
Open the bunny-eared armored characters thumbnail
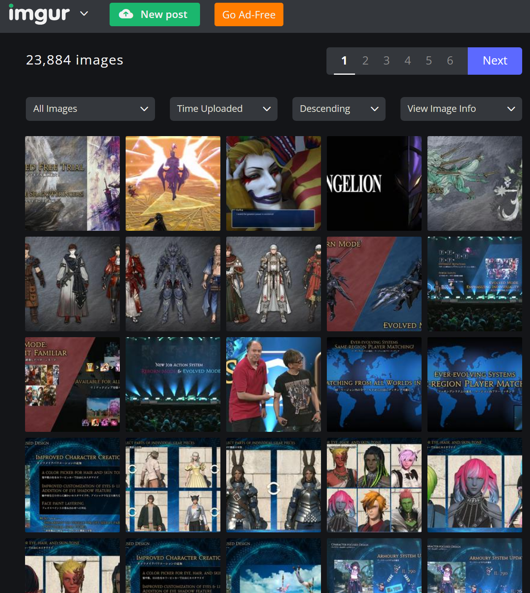pyautogui.click(x=274, y=485)
